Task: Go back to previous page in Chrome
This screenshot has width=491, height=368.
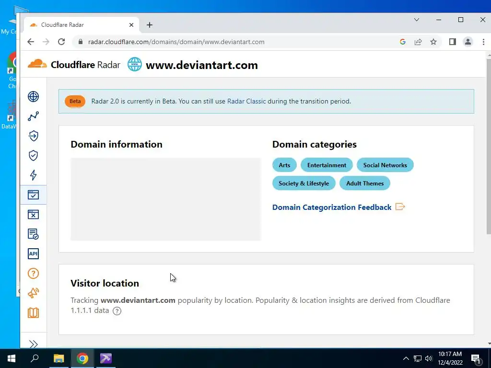Action: pyautogui.click(x=31, y=42)
